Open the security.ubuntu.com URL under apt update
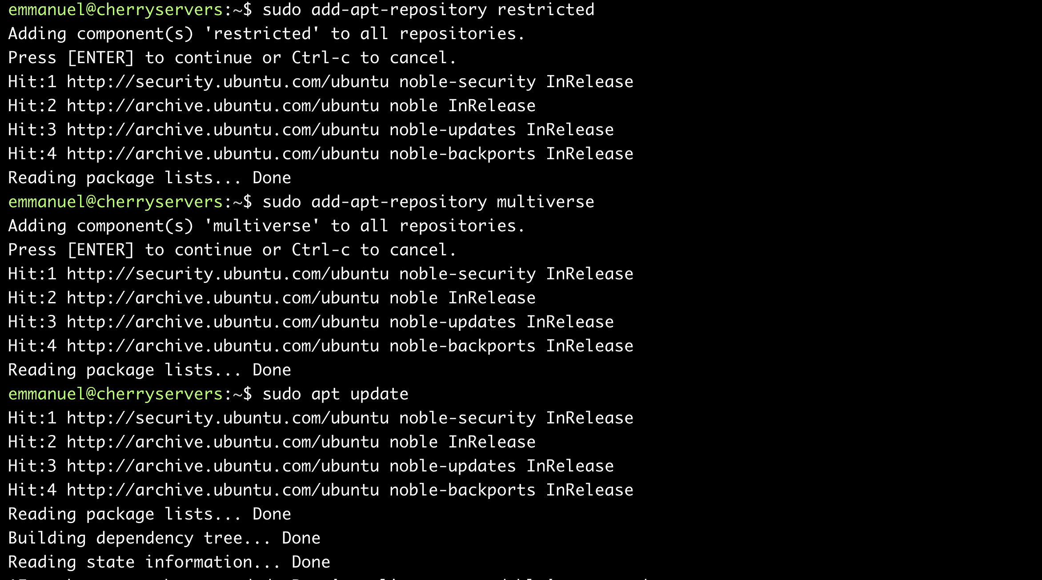This screenshot has width=1042, height=580. pyautogui.click(x=228, y=418)
